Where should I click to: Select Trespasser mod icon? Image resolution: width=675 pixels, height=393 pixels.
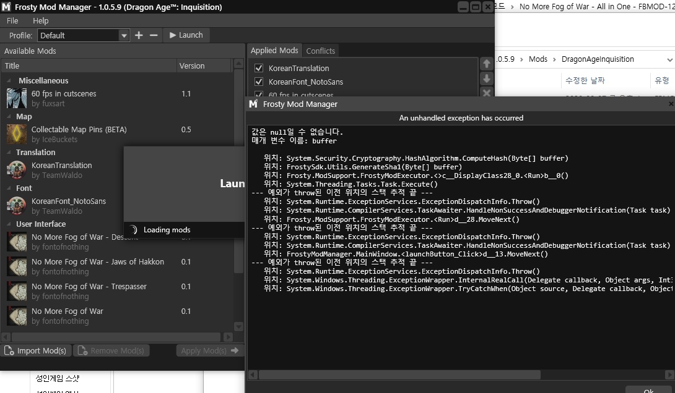click(x=17, y=291)
